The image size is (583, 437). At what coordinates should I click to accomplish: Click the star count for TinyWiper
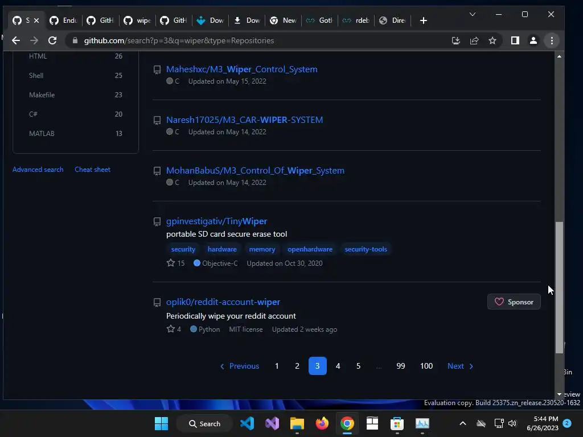point(175,263)
